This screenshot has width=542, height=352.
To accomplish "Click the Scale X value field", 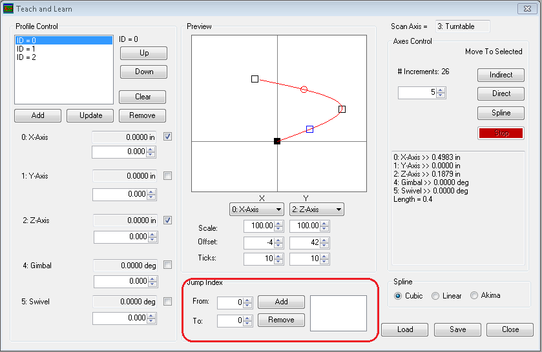I will click(x=258, y=226).
